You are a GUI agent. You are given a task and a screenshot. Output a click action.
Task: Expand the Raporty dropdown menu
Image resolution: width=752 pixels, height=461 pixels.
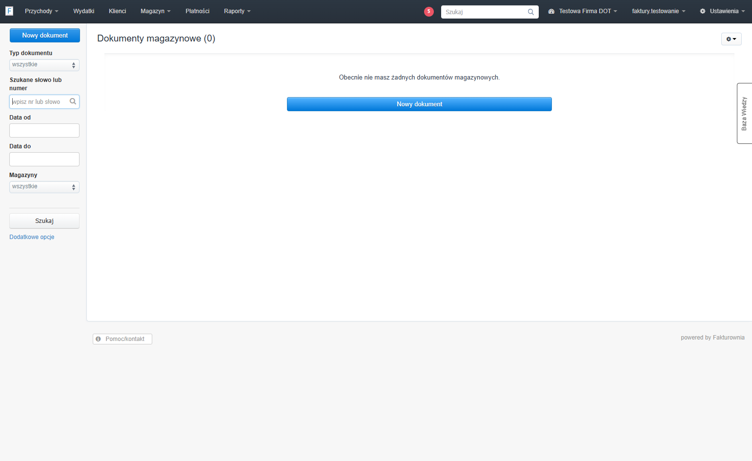coord(237,11)
